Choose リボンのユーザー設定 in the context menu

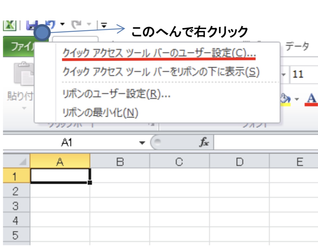(116, 94)
